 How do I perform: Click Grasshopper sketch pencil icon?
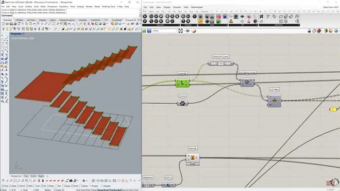pos(194,31)
